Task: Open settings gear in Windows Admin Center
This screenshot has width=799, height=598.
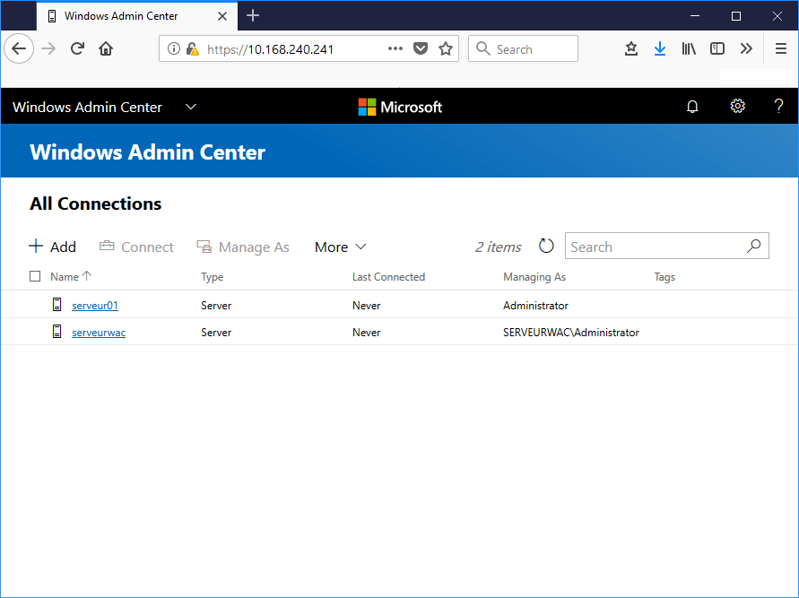Action: (737, 106)
